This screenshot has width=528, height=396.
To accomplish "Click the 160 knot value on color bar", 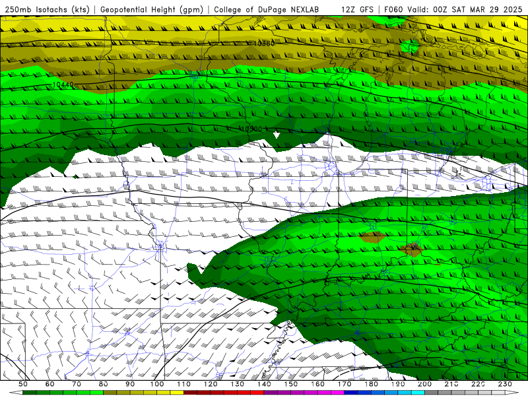I will (317, 384).
